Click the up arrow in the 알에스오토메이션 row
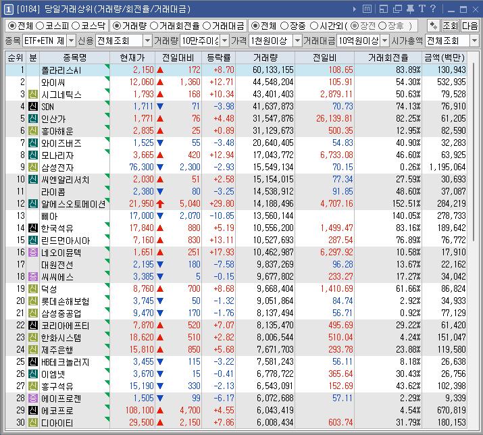The image size is (483, 435). coord(160,203)
